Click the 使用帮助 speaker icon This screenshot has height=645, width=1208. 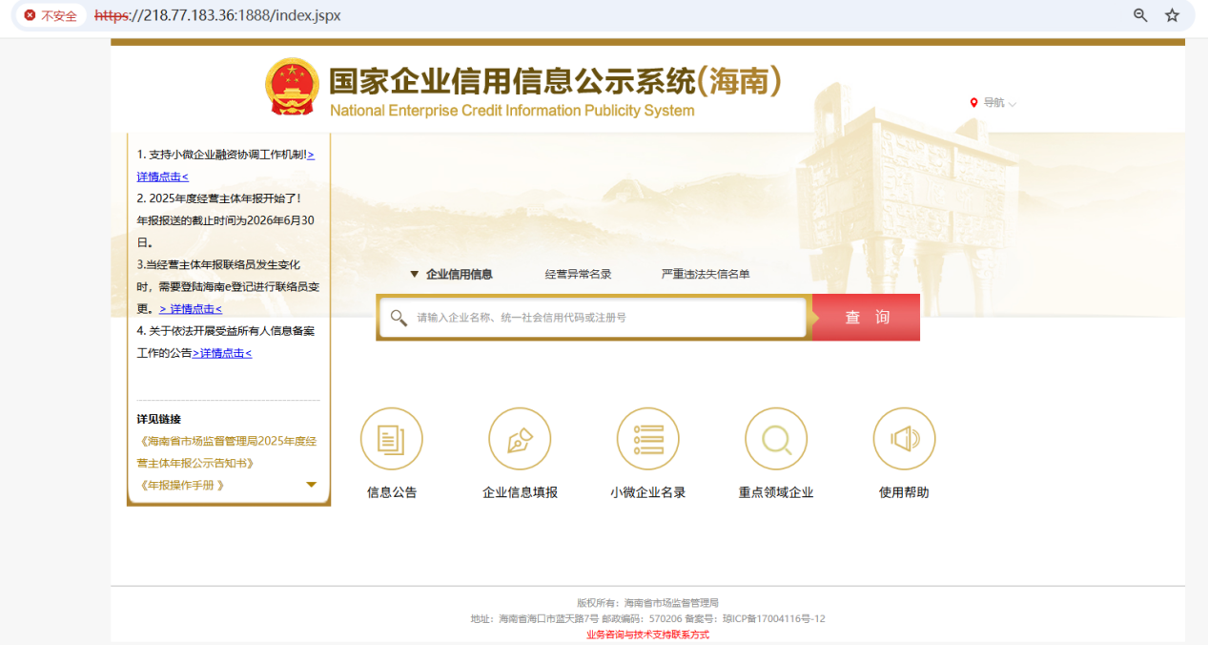(904, 439)
